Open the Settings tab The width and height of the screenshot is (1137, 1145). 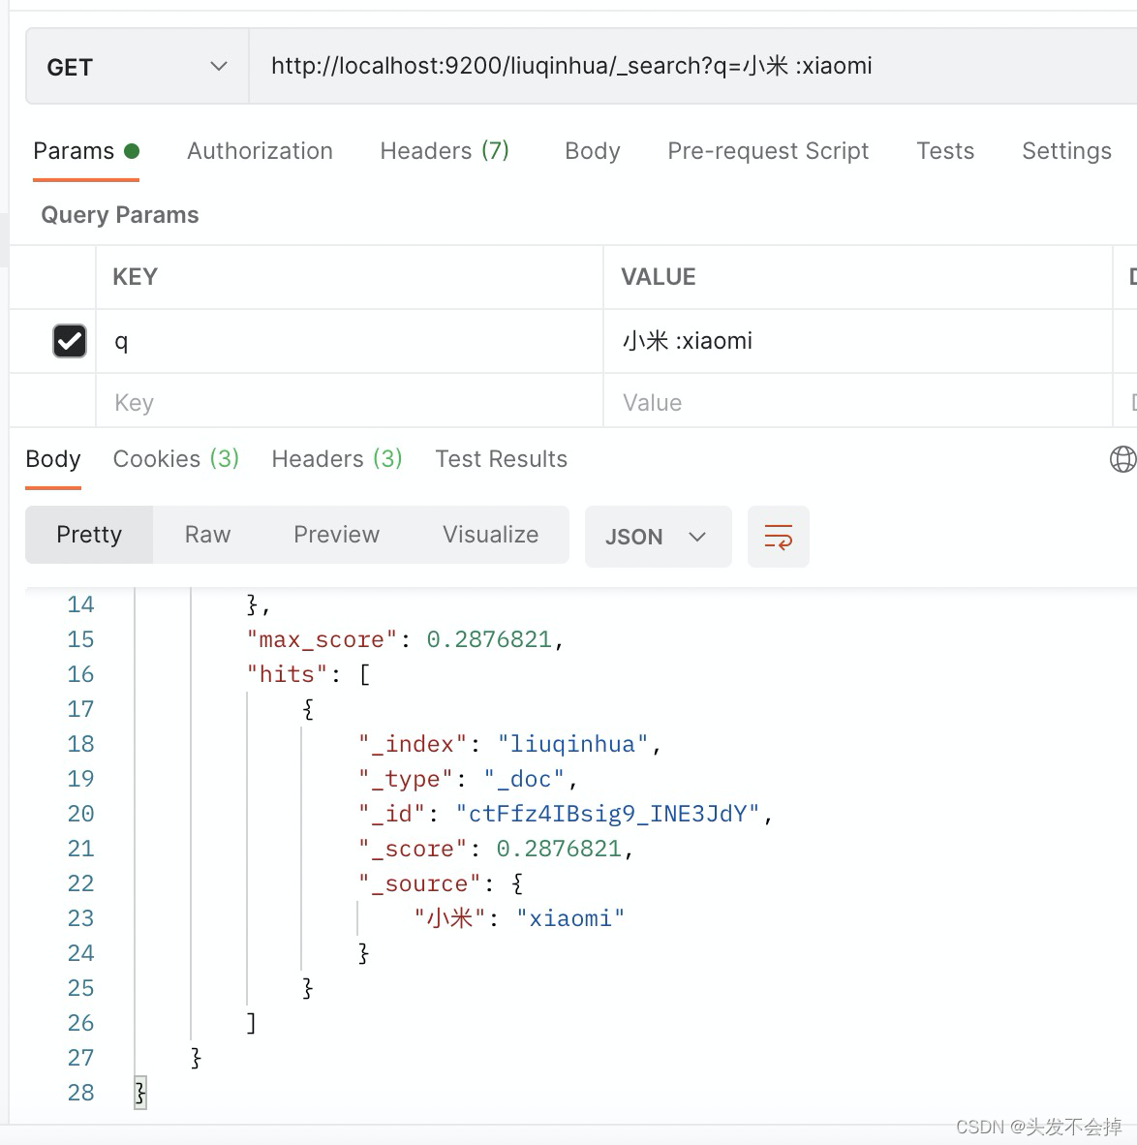[1066, 151]
